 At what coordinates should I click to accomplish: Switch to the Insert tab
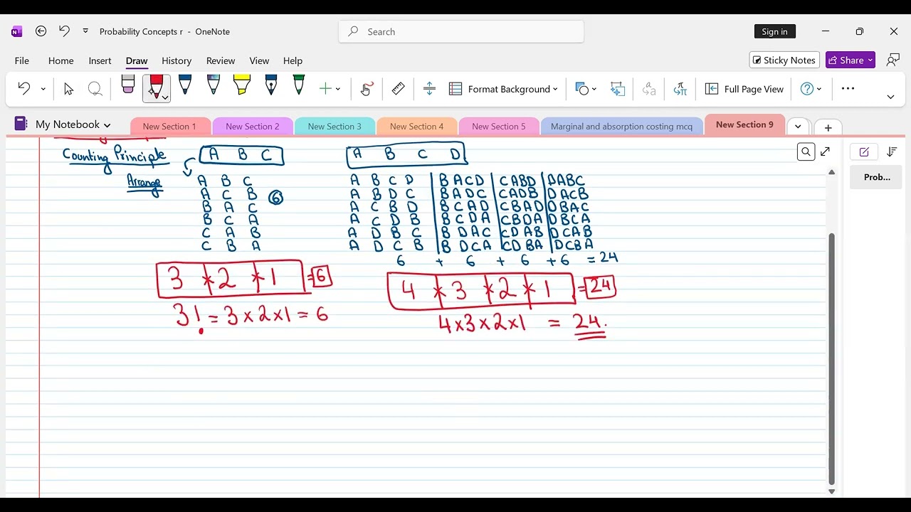pyautogui.click(x=100, y=60)
